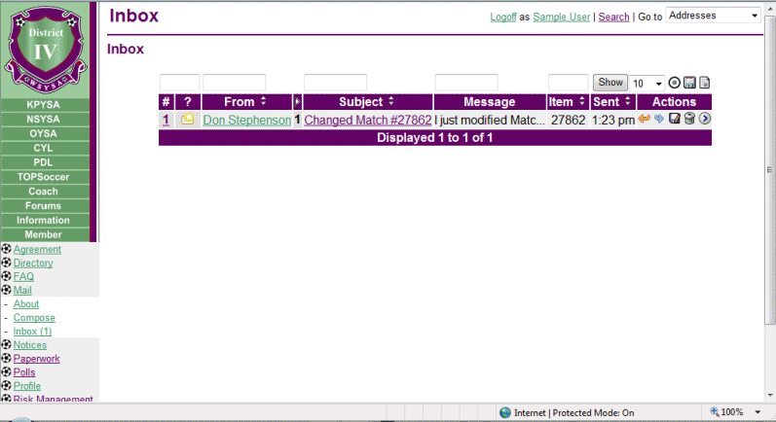Click the edit/mark icon in Actions column
This screenshot has width=776, height=422.
click(x=674, y=120)
